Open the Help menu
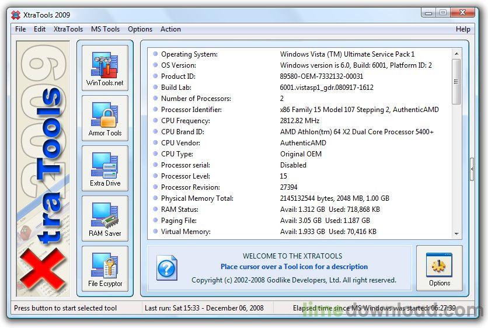The width and height of the screenshot is (488, 328). point(463,29)
